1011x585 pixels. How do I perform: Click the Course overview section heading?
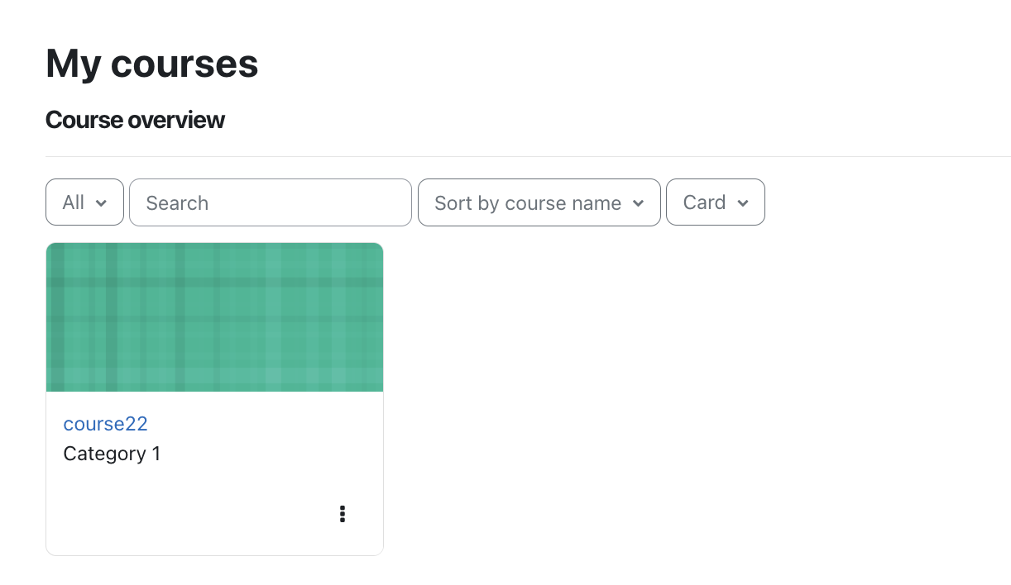tap(135, 120)
